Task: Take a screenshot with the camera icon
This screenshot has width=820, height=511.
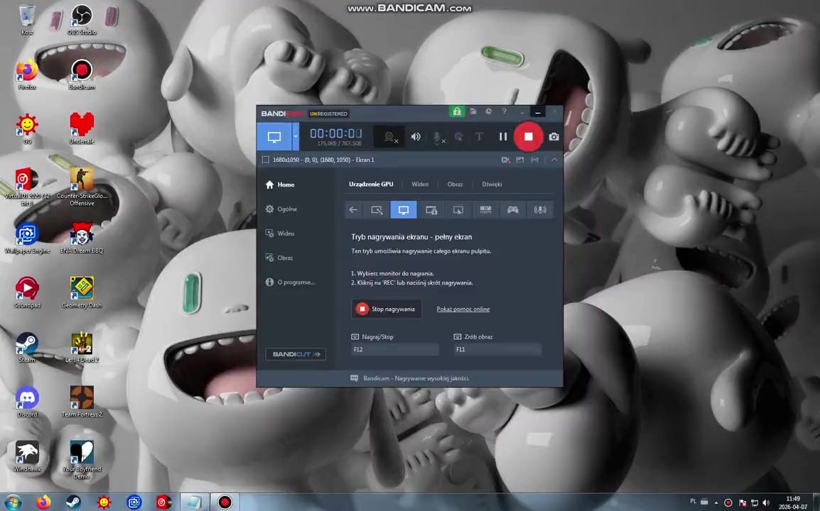Action: tap(554, 137)
